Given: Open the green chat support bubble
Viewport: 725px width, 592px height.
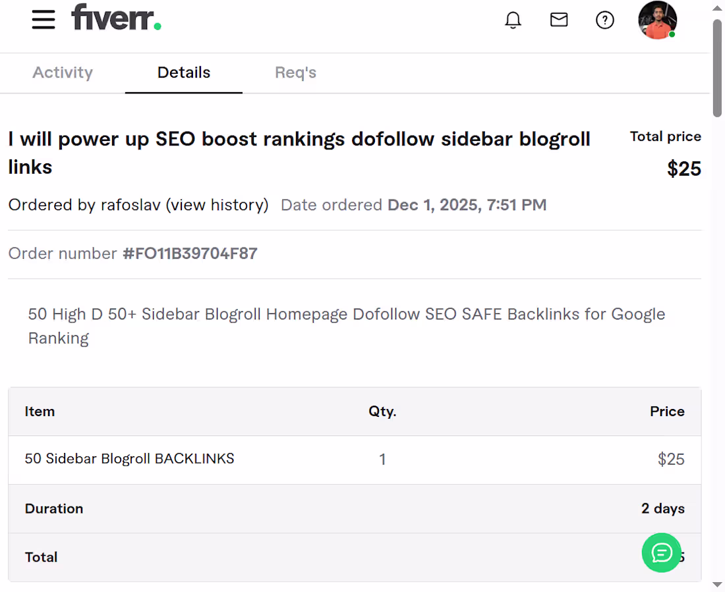Looking at the screenshot, I should (x=661, y=552).
